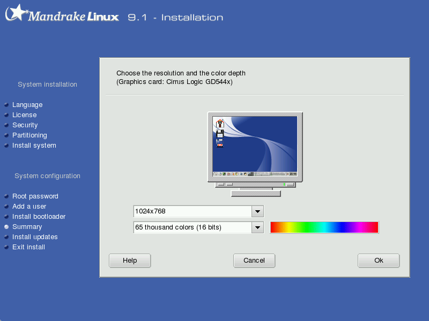Select the Root password step bullet
The width and height of the screenshot is (429, 321).
click(6, 196)
